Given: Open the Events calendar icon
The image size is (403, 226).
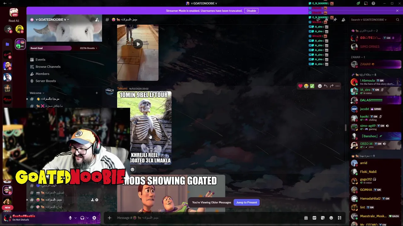Looking at the screenshot, I should pos(32,60).
